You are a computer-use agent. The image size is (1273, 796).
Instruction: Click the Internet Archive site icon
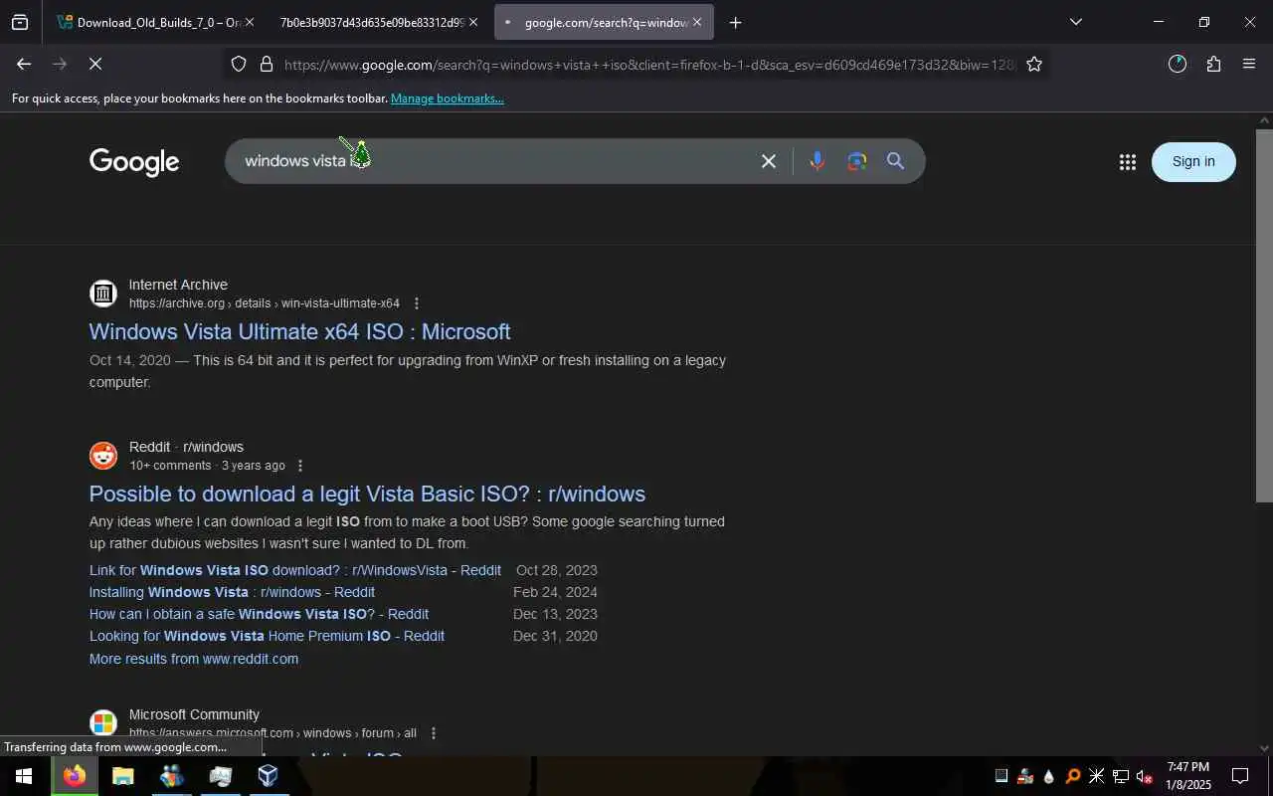click(x=103, y=294)
